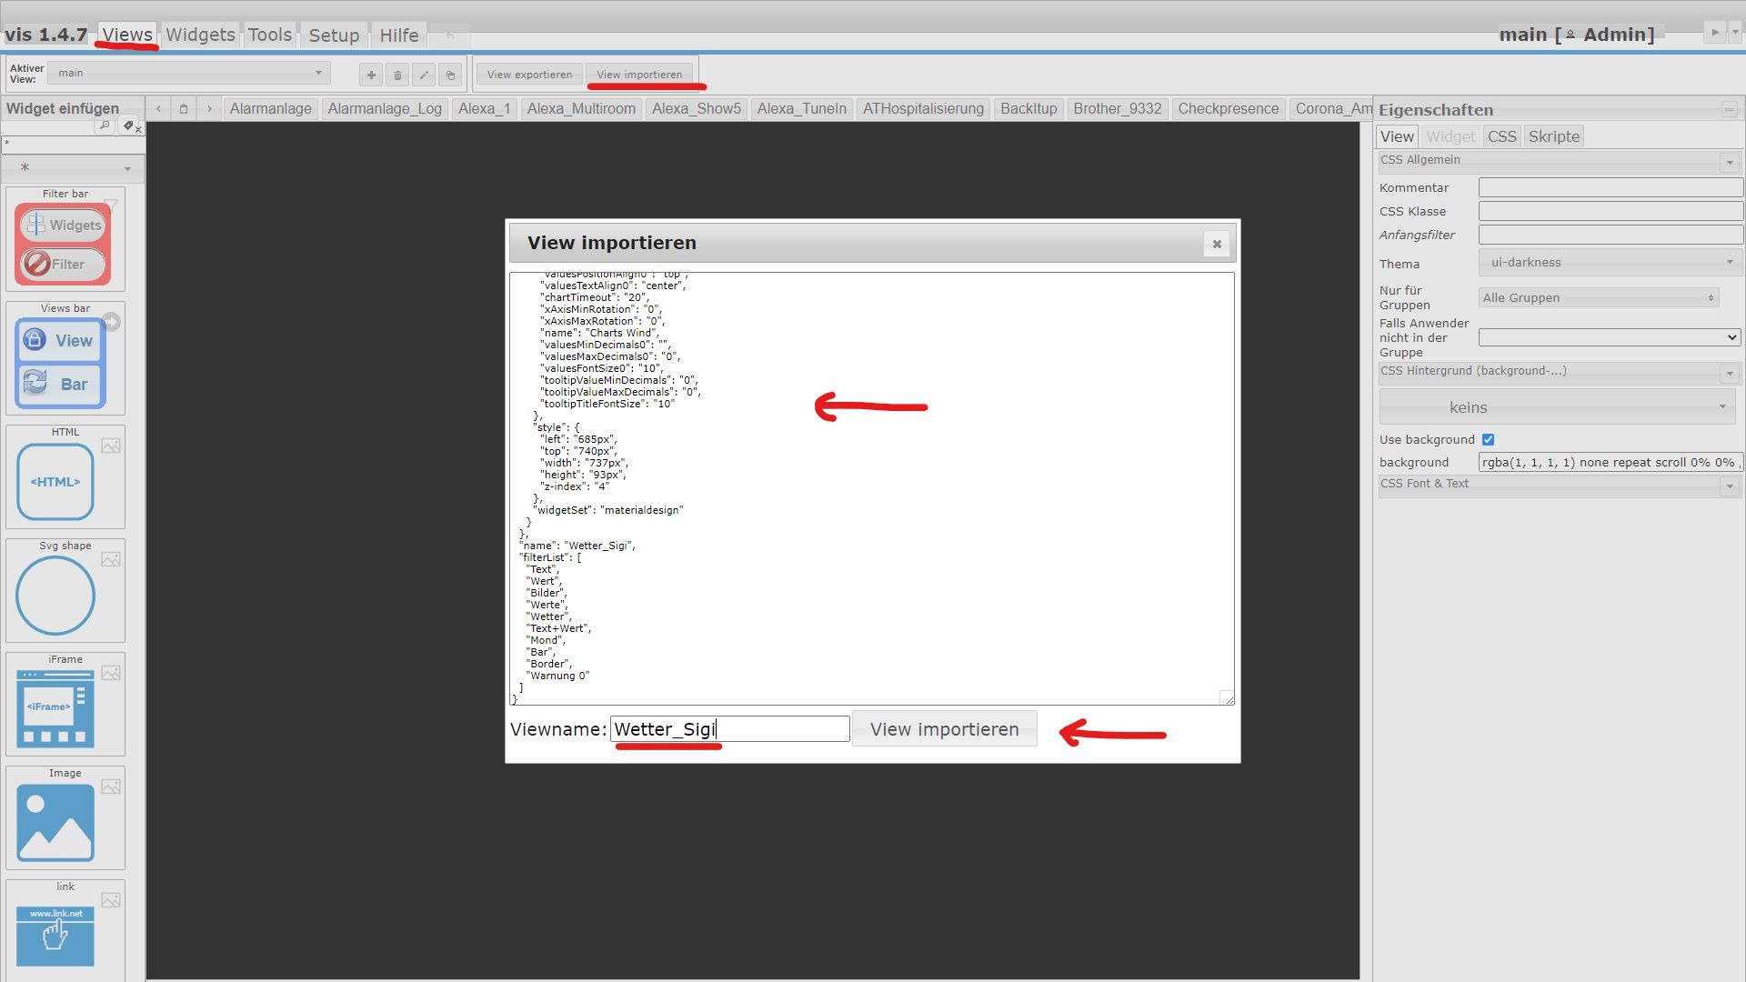Click the widget filter tag icon

[x=128, y=125]
